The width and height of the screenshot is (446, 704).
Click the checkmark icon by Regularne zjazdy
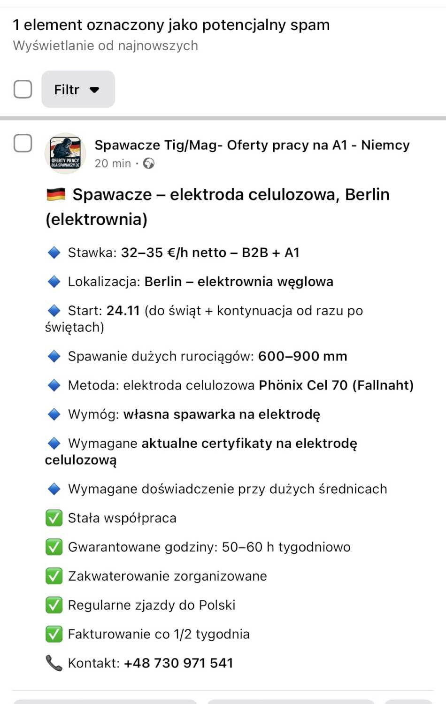pos(54,605)
